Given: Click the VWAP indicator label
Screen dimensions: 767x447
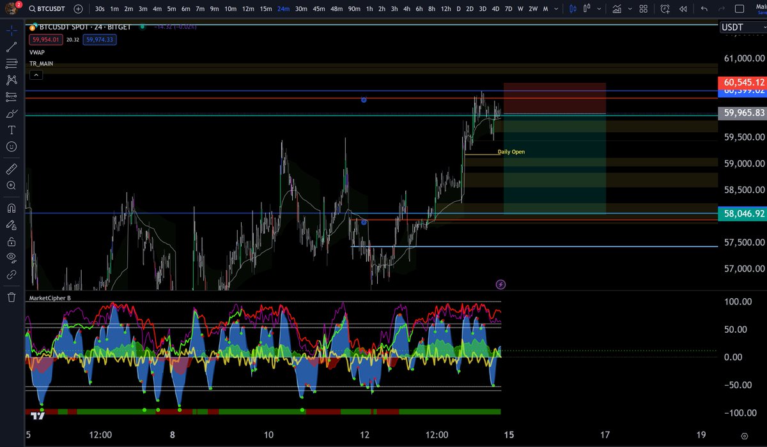Looking at the screenshot, I should 37,52.
